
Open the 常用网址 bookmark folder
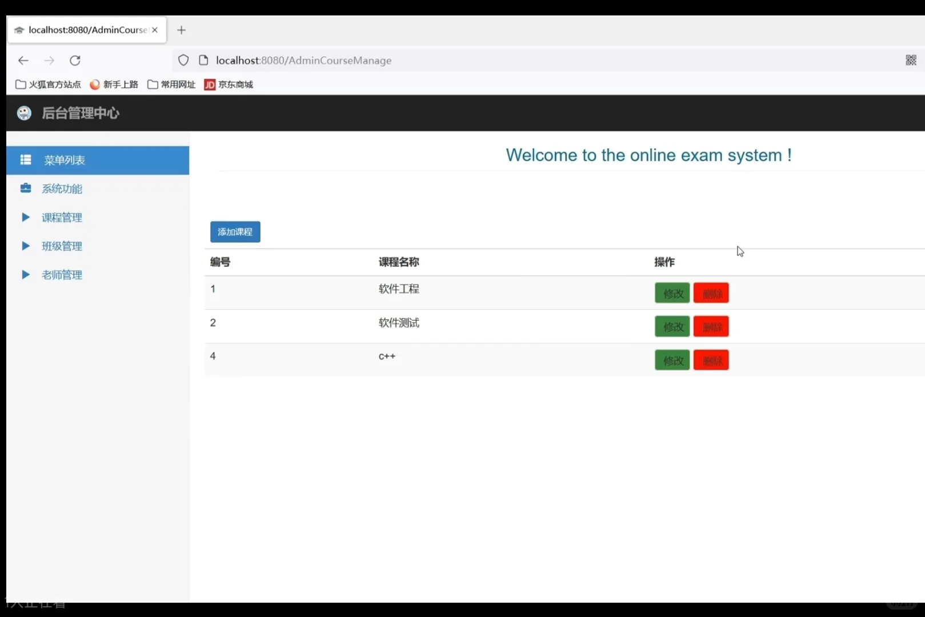click(171, 85)
